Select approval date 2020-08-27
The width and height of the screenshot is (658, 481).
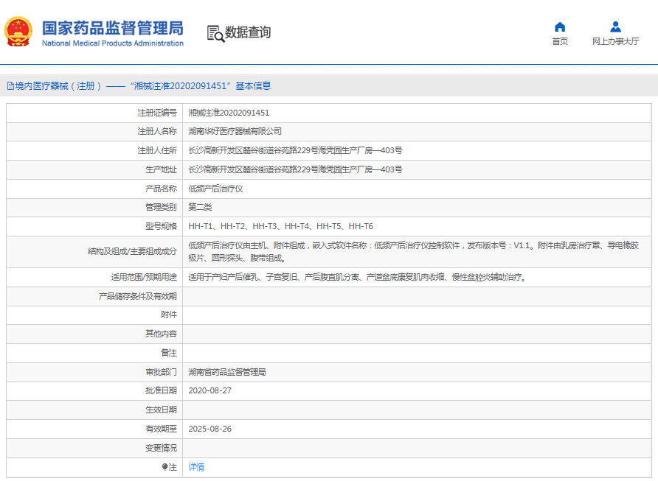point(209,390)
